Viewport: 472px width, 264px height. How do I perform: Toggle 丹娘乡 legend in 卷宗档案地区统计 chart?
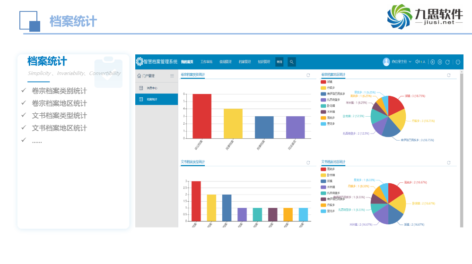[329, 88]
